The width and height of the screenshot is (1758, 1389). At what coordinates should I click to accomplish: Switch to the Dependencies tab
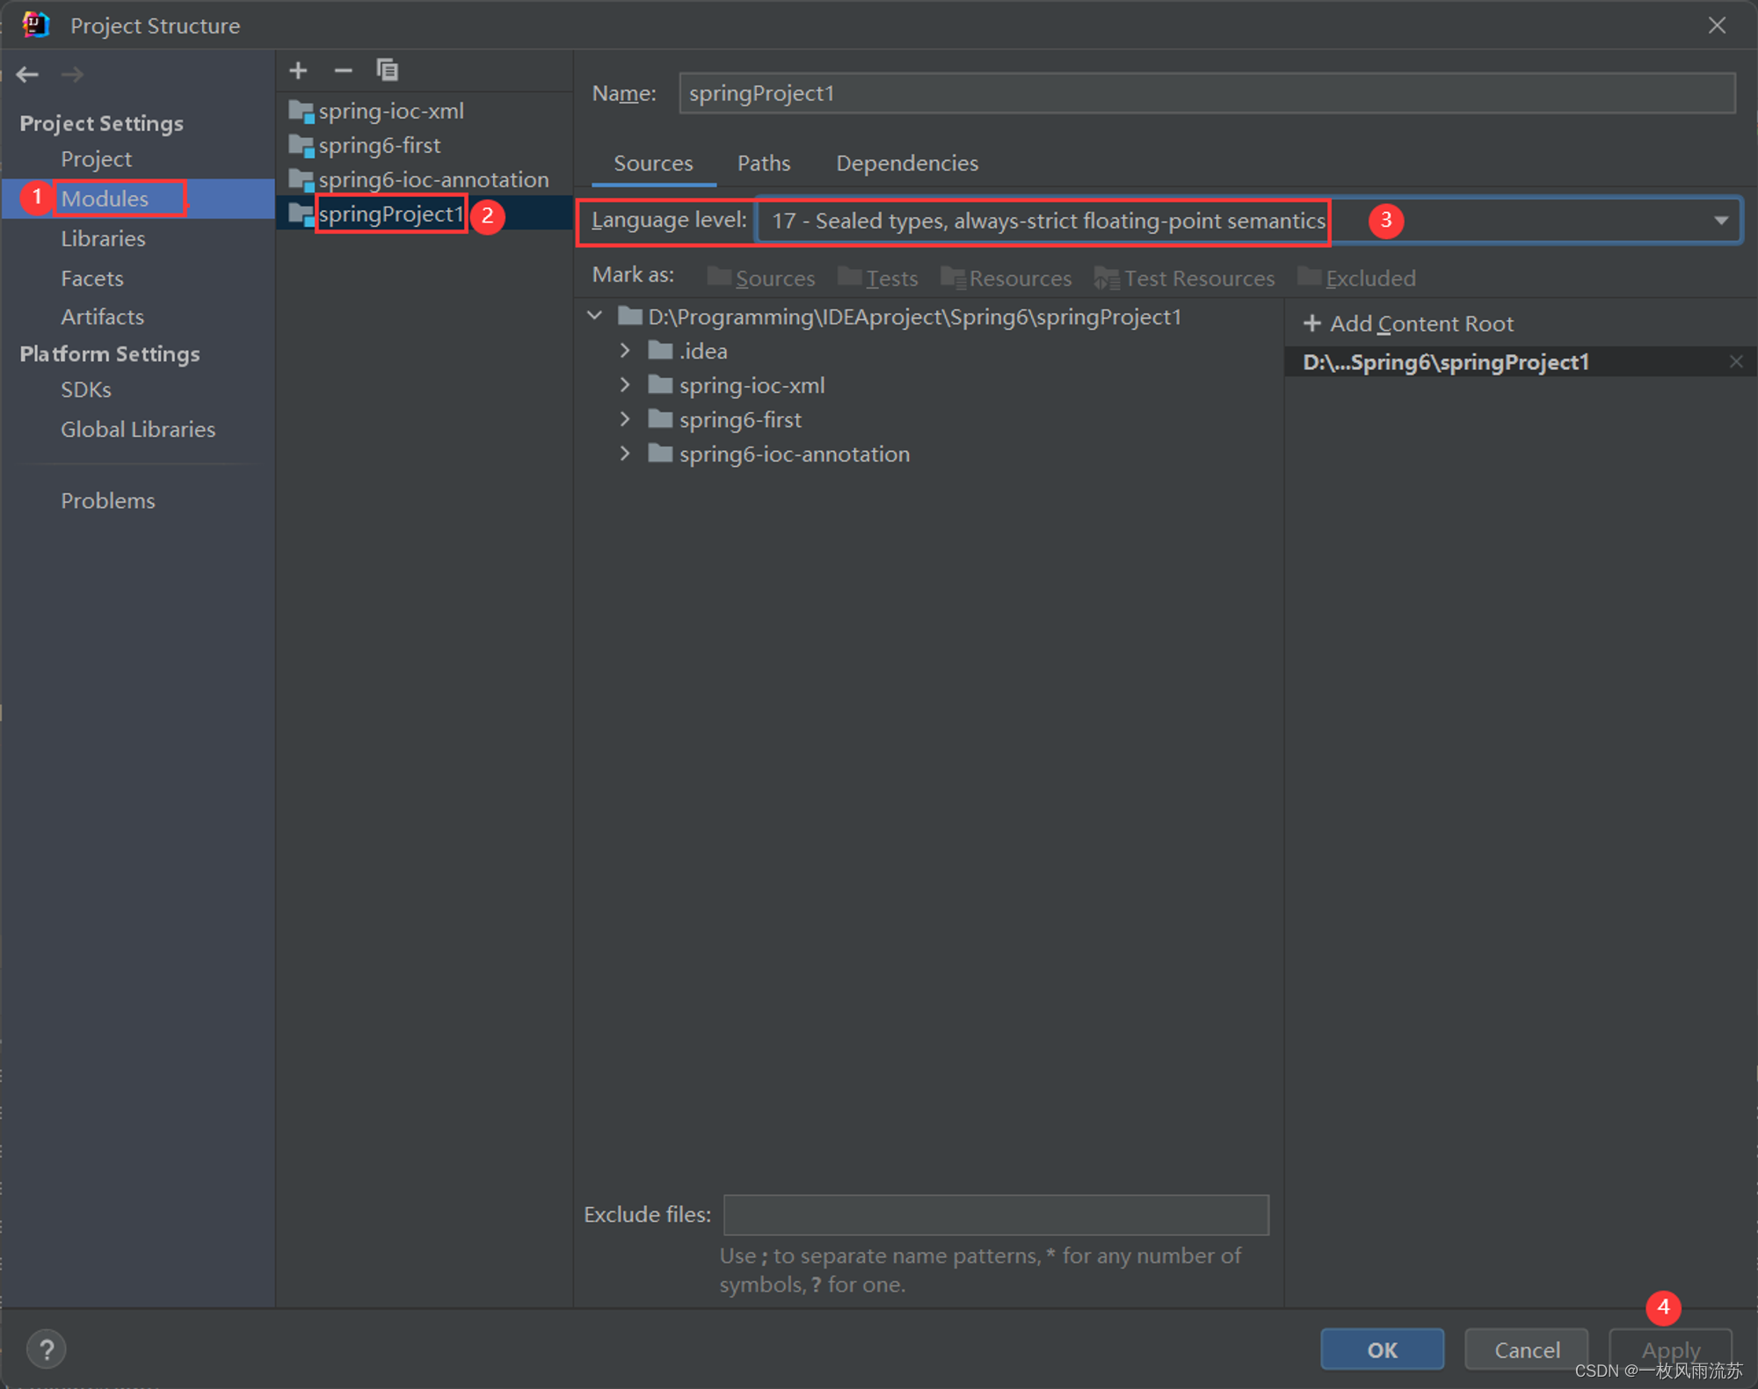point(906,164)
